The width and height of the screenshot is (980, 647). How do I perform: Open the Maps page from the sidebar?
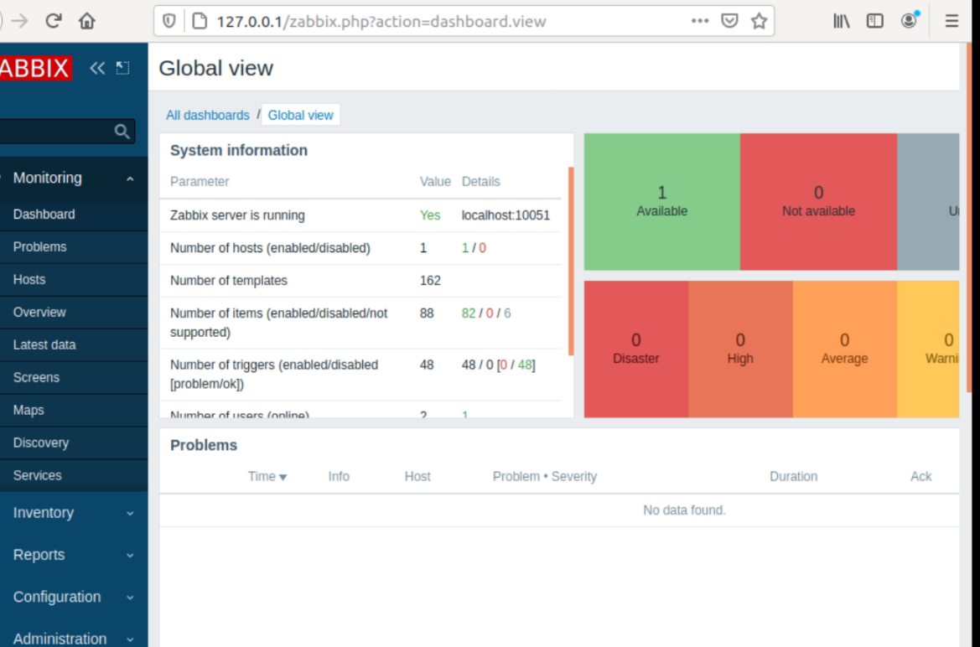click(x=29, y=410)
